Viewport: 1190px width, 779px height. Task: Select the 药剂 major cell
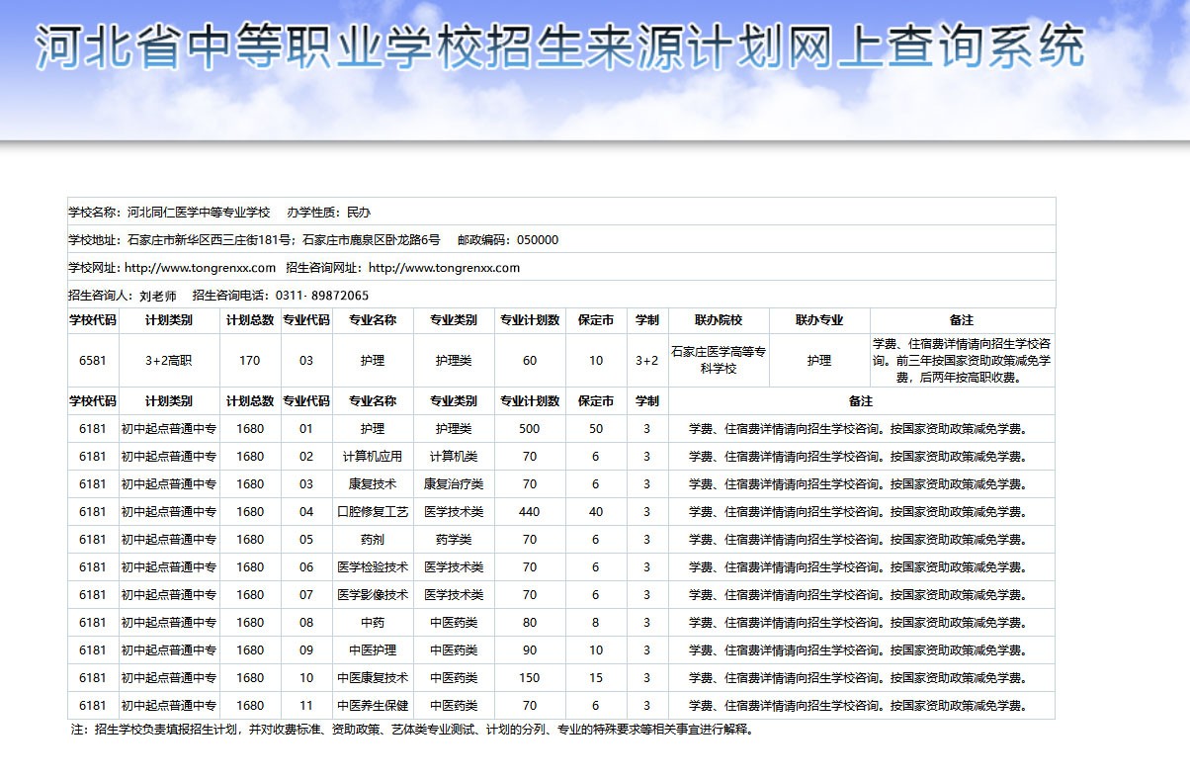tap(373, 540)
